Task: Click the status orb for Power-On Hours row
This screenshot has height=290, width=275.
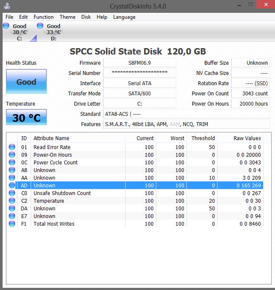Action: (x=12, y=155)
